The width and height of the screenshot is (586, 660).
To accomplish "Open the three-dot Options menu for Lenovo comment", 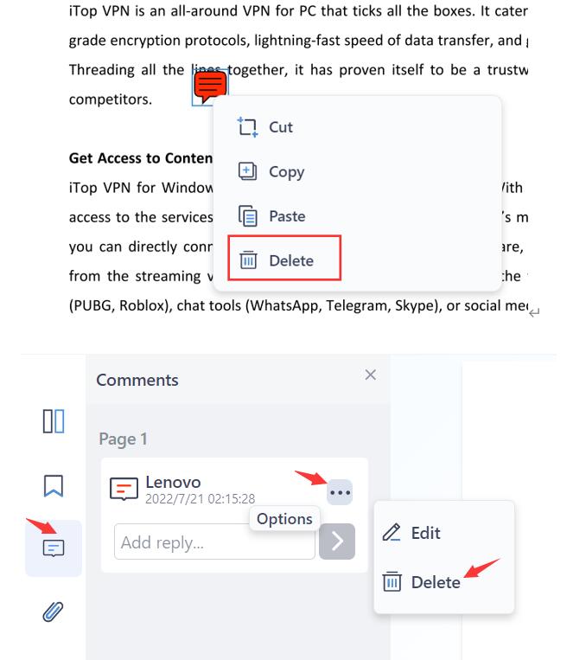I will click(340, 492).
